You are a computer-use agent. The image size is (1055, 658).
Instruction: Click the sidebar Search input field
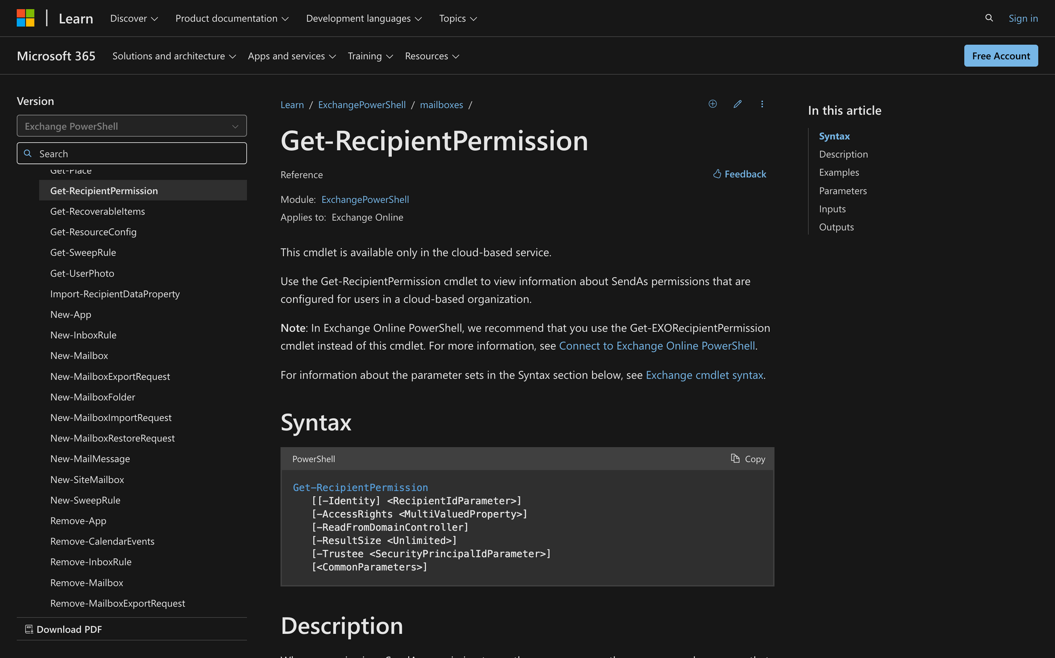pos(132,153)
